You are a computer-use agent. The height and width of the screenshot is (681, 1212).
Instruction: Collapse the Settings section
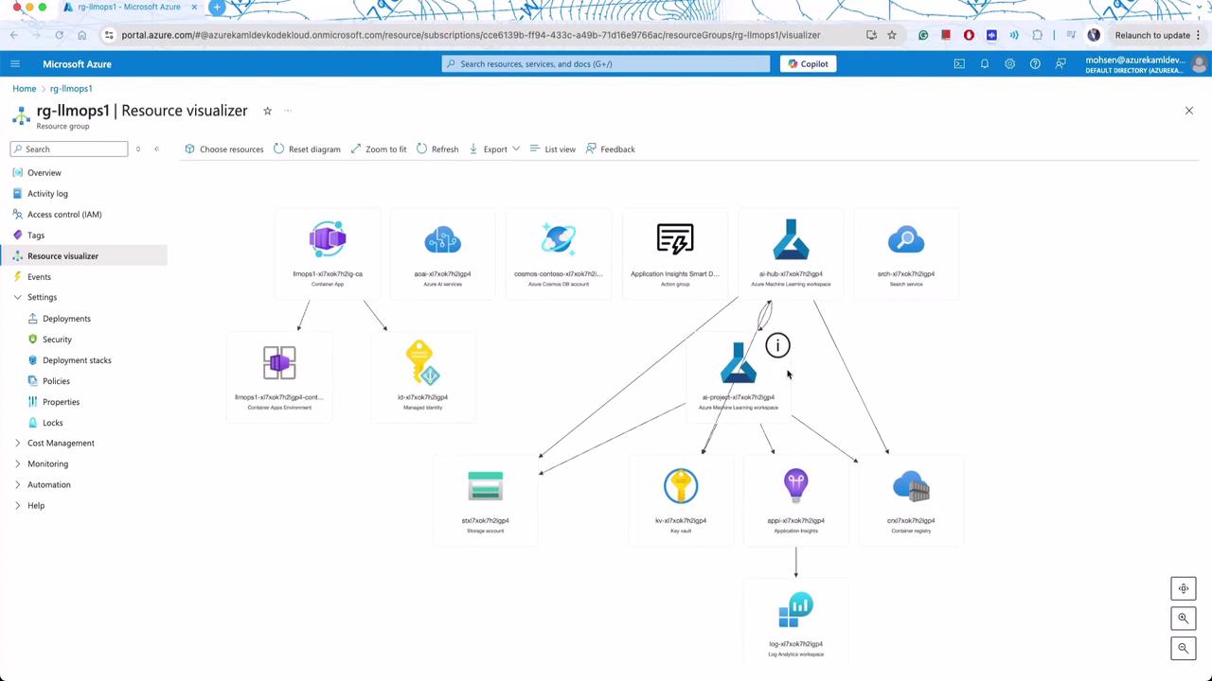click(x=17, y=297)
